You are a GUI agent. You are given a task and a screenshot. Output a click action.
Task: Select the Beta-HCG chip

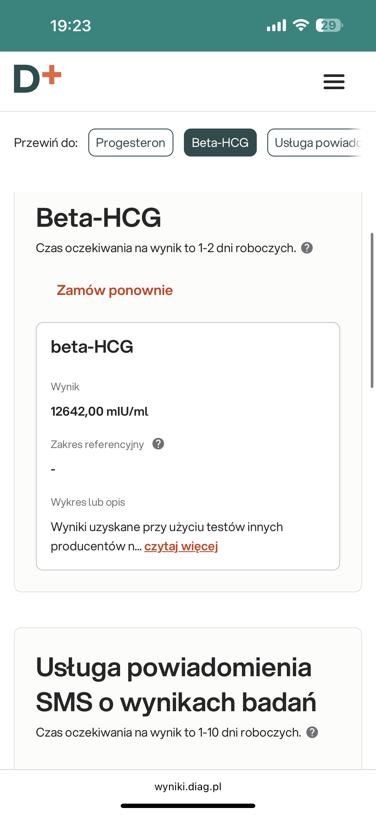click(220, 143)
